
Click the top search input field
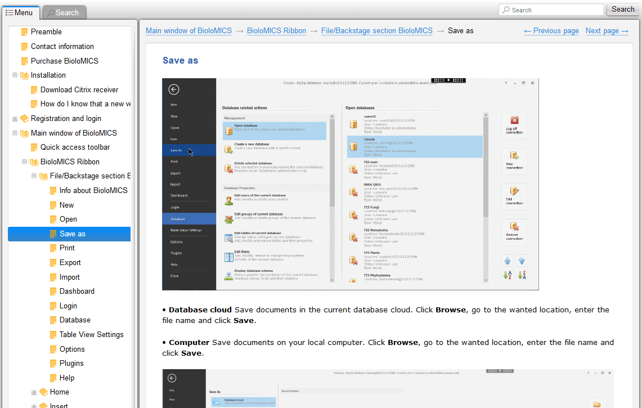point(551,10)
